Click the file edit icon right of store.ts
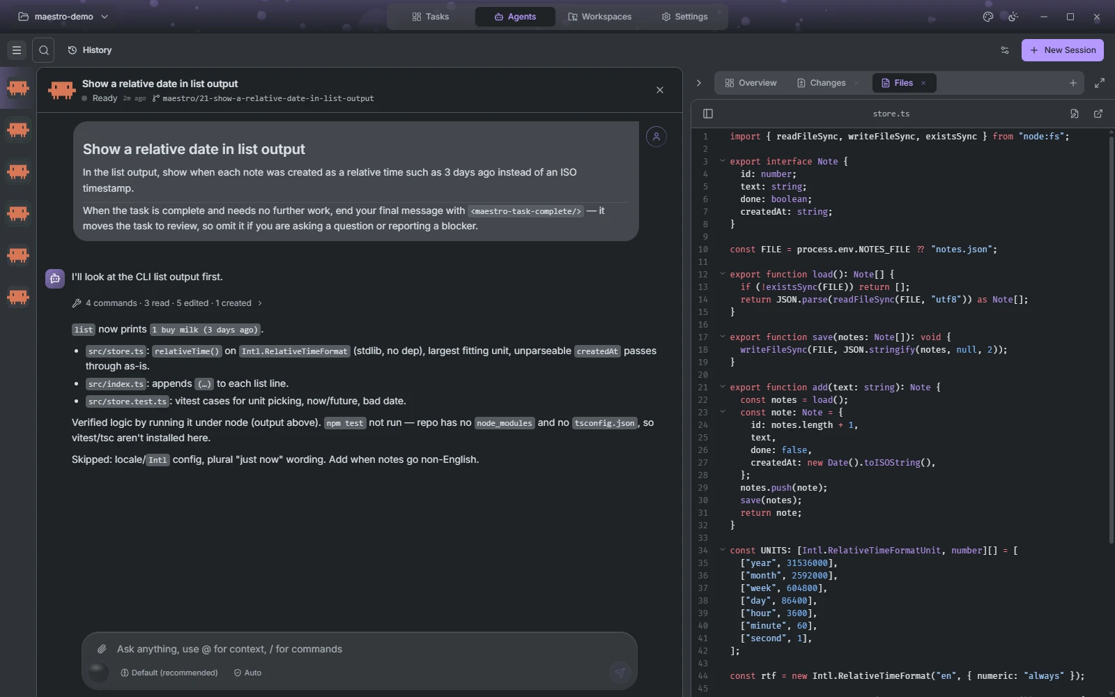This screenshot has height=697, width=1115. coord(1075,114)
